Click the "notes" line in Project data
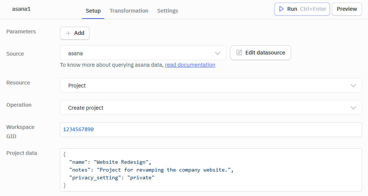 [x=151, y=170]
